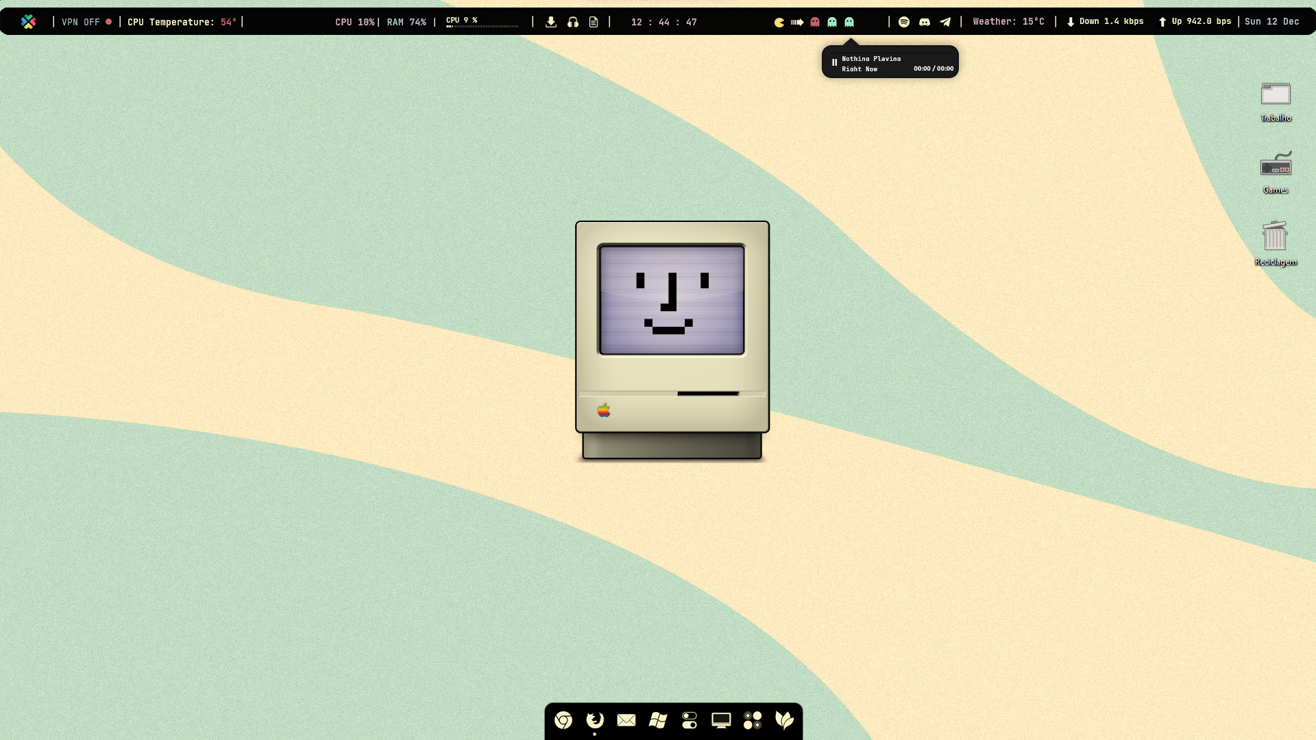
Task: Open the four-circles dock icon
Action: [x=753, y=720]
